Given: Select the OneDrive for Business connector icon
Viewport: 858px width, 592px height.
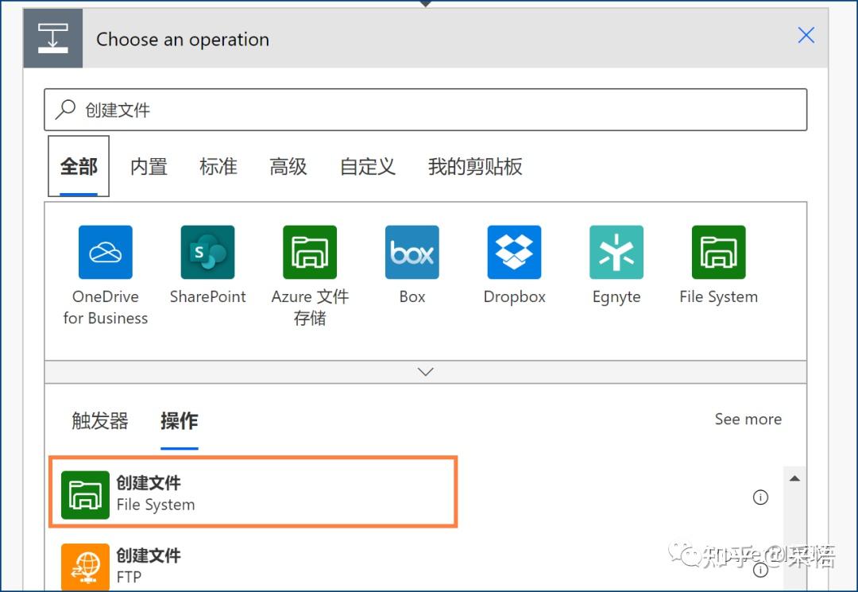Looking at the screenshot, I should pyautogui.click(x=105, y=252).
